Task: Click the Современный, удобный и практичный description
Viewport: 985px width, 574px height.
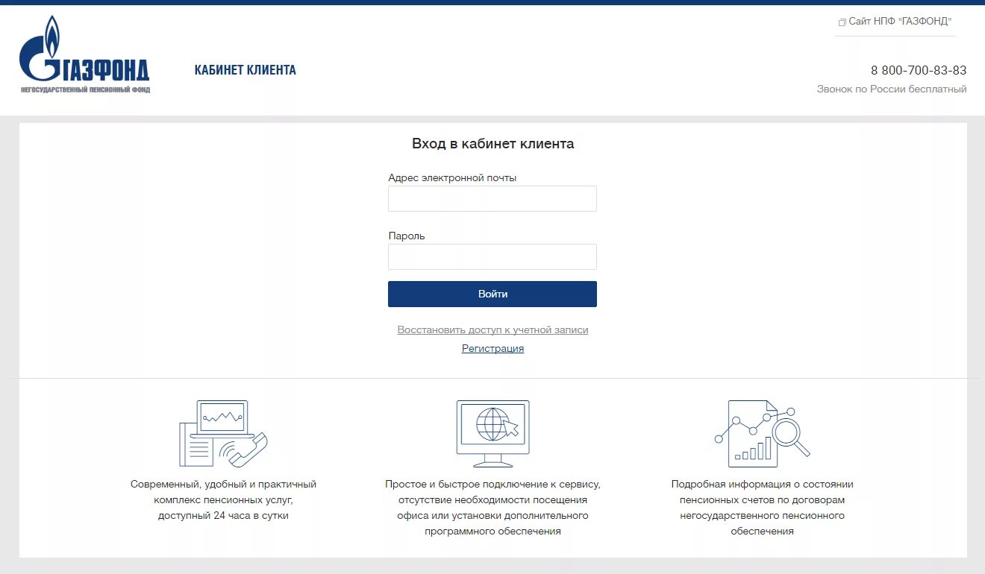Action: [223, 499]
